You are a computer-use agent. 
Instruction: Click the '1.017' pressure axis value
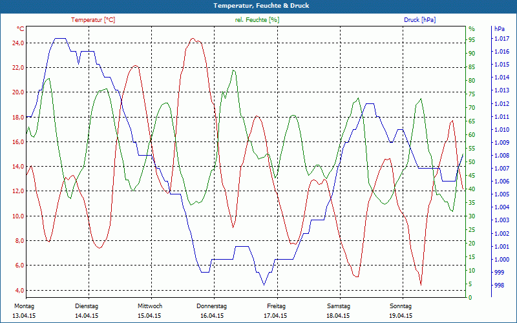tap(502, 39)
